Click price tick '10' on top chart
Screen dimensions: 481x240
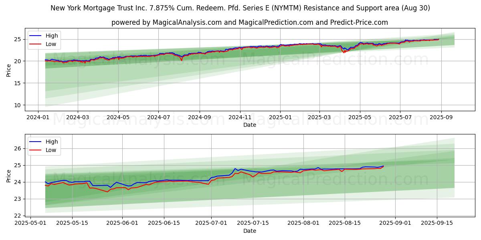18,105
